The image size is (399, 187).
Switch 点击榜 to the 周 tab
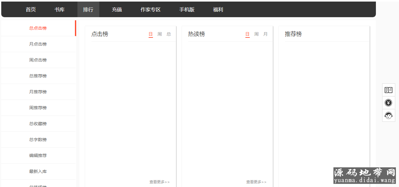[x=160, y=34]
